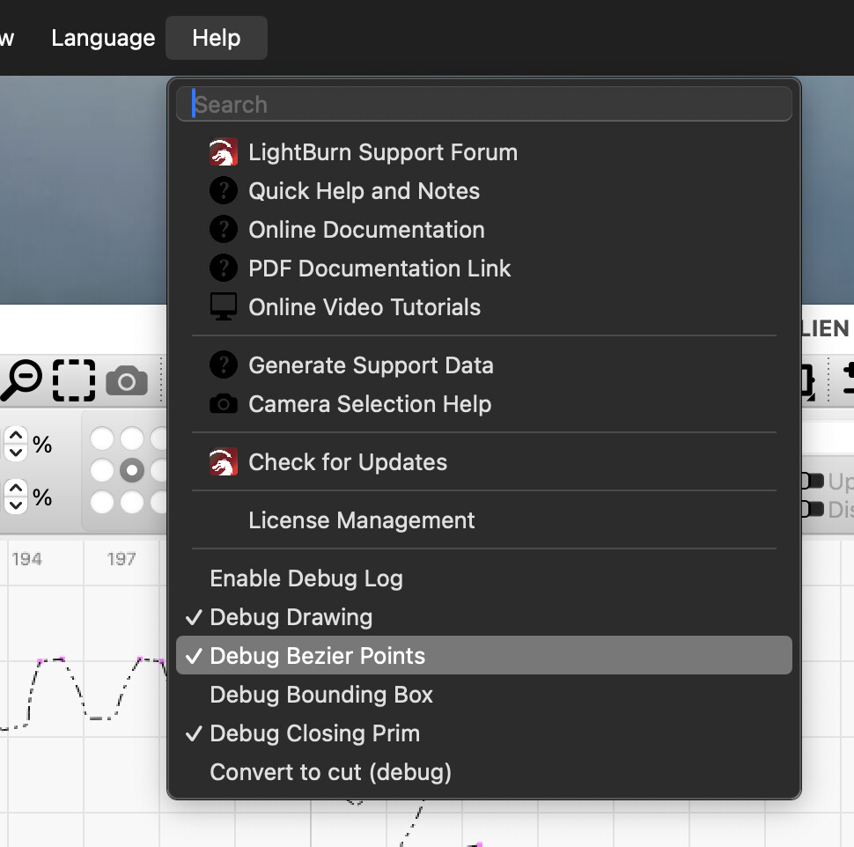Image resolution: width=854 pixels, height=847 pixels.
Task: Open Online Video Tutorials
Action: point(483,307)
